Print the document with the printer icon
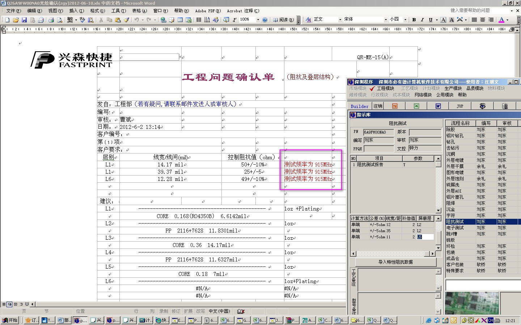 pos(51,20)
